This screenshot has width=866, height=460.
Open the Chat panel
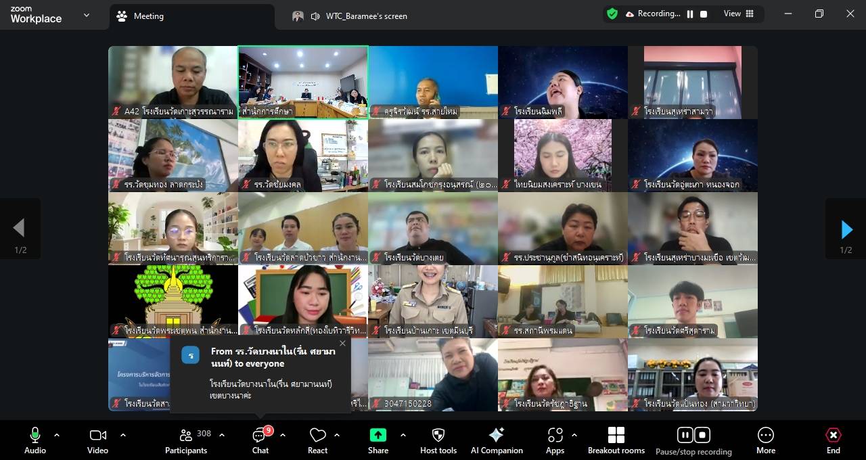point(260,440)
